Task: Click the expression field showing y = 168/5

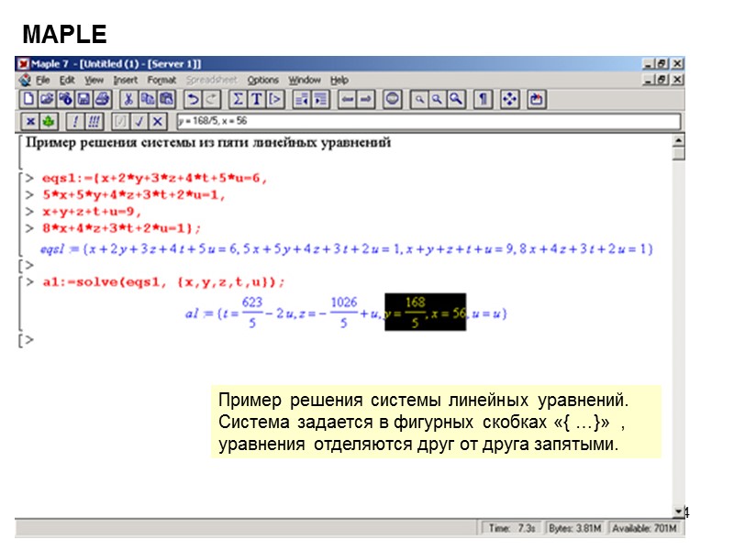Action: (428, 121)
